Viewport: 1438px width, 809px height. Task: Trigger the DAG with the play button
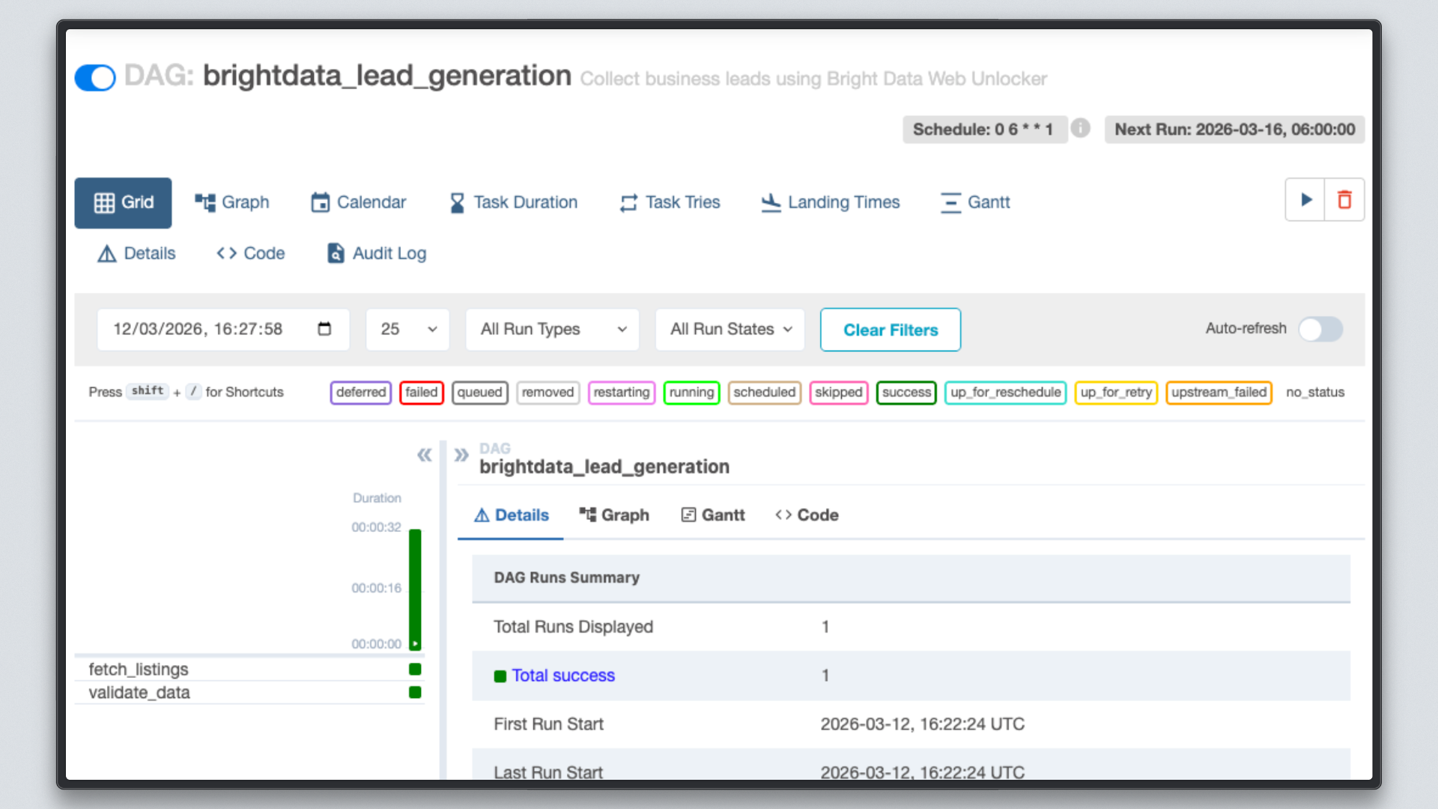(x=1305, y=199)
